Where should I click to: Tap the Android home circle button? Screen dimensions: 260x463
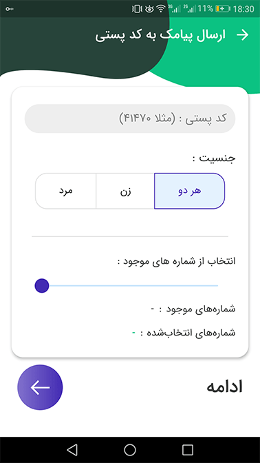click(x=130, y=450)
